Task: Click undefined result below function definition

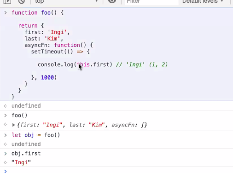Action: pos(26,106)
